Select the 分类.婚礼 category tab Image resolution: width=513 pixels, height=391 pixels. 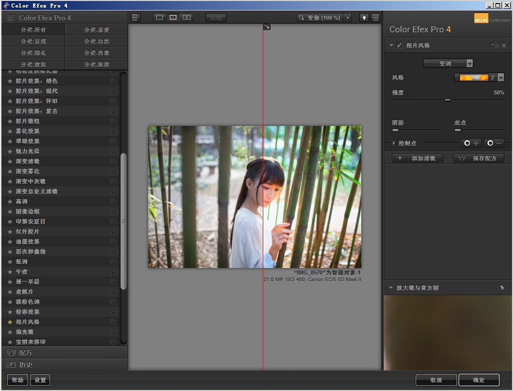pos(33,53)
